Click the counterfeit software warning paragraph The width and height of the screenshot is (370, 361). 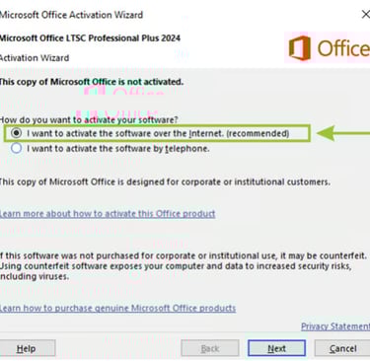coord(184,266)
